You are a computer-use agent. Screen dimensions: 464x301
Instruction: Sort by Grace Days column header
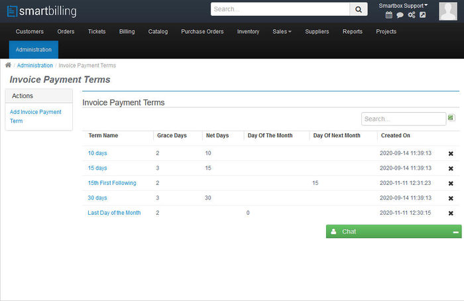[x=172, y=135]
